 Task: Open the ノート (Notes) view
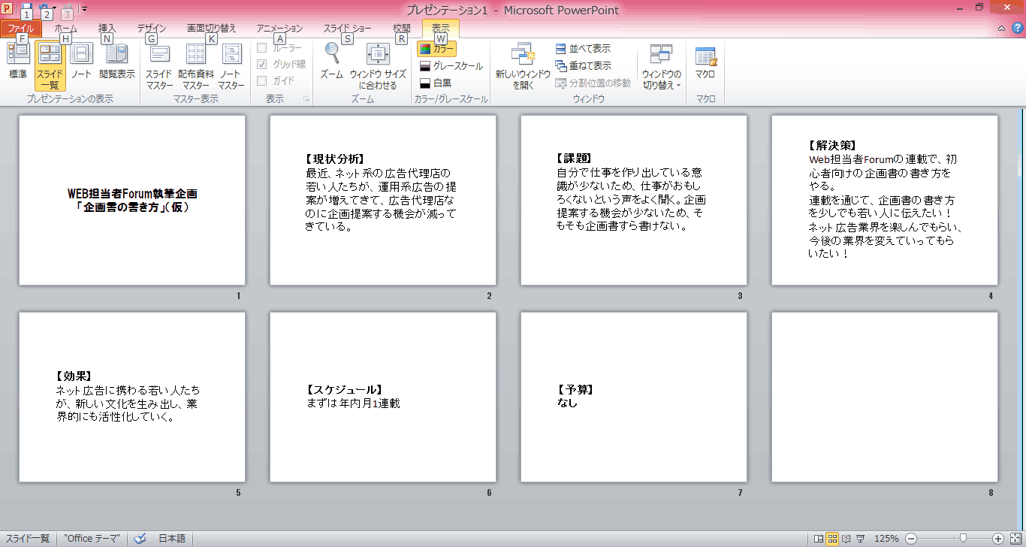point(80,60)
